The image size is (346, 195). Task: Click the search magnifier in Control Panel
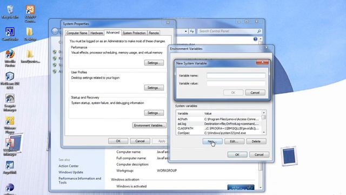(259, 31)
